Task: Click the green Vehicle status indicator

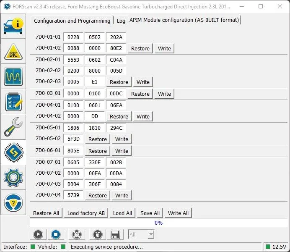Action: 63,247
